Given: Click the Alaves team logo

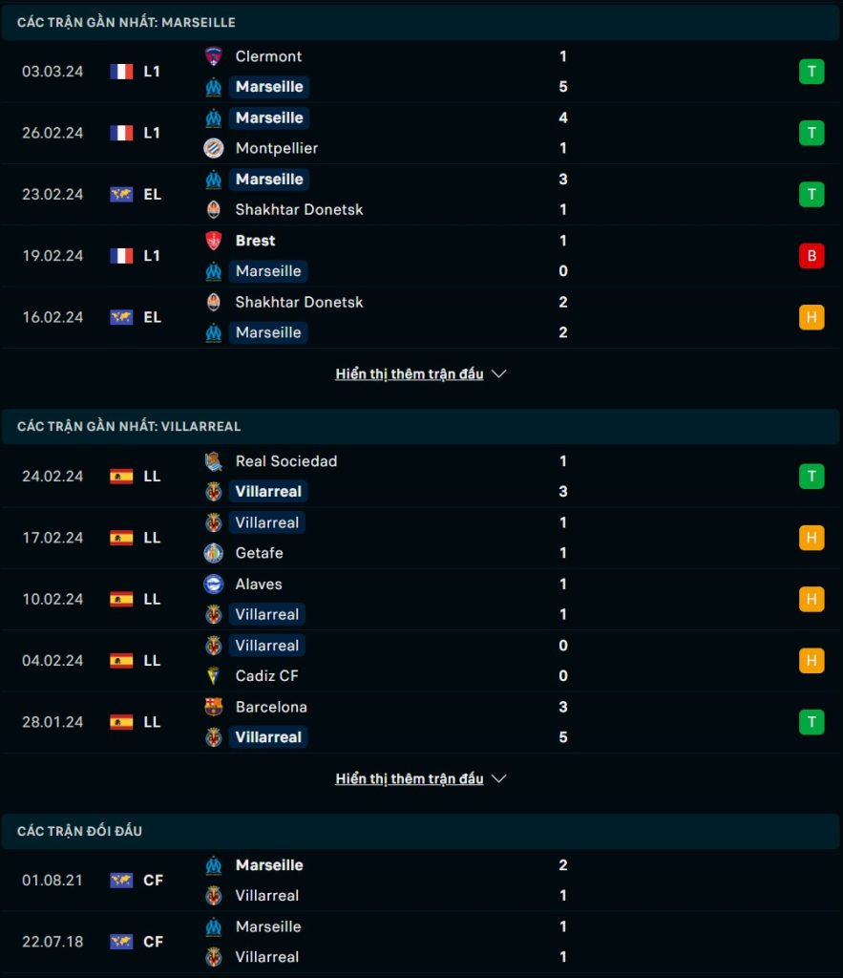Looking at the screenshot, I should [x=213, y=584].
